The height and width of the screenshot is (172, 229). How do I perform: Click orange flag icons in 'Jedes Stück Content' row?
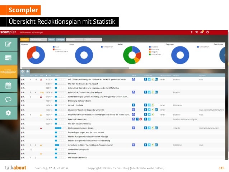click(x=42, y=93)
